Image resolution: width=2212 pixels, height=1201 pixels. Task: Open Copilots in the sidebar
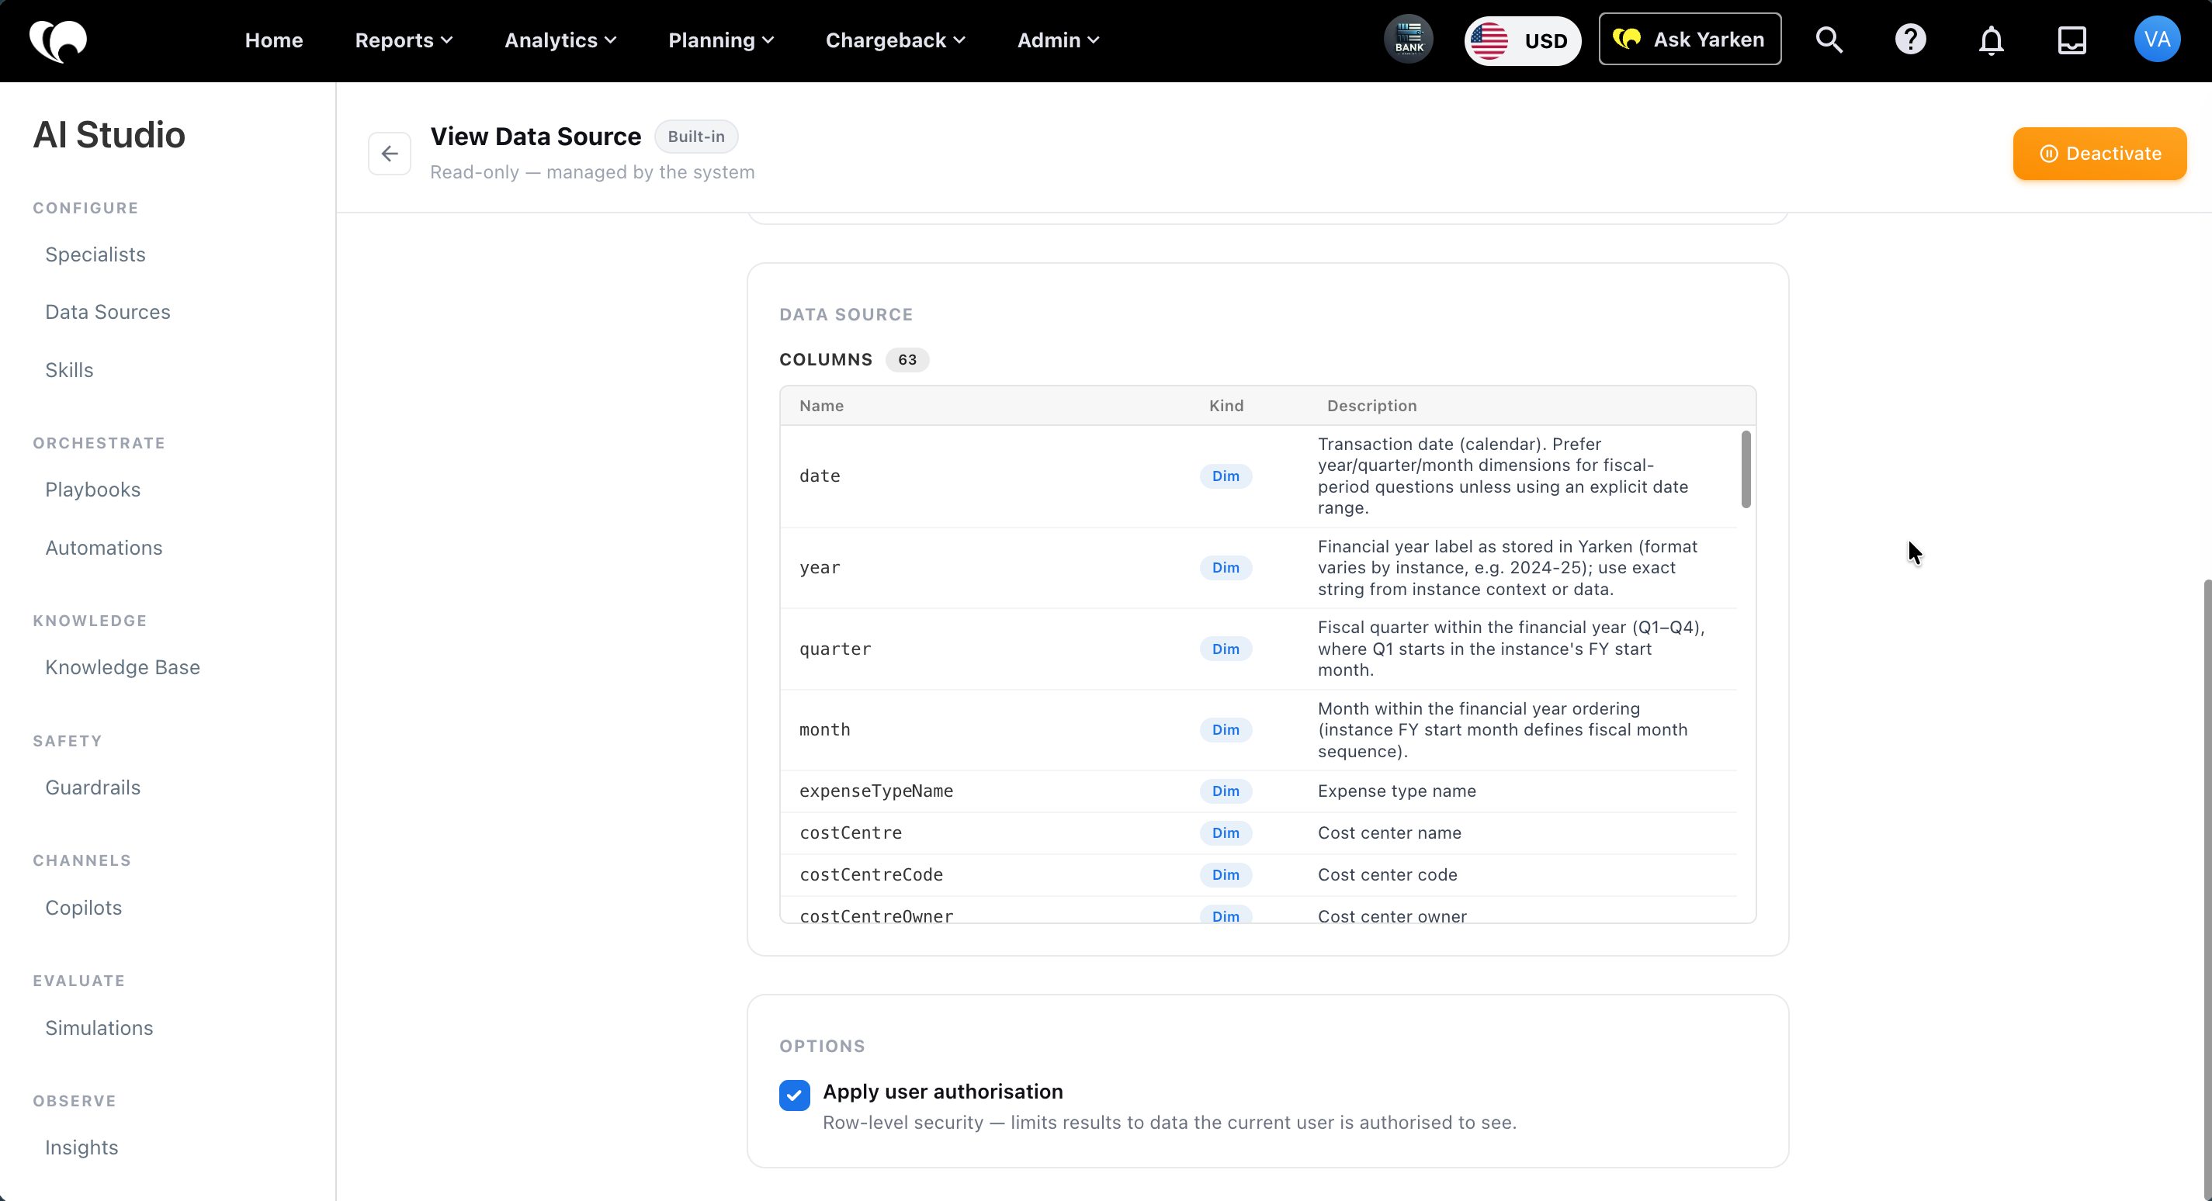pyautogui.click(x=83, y=908)
